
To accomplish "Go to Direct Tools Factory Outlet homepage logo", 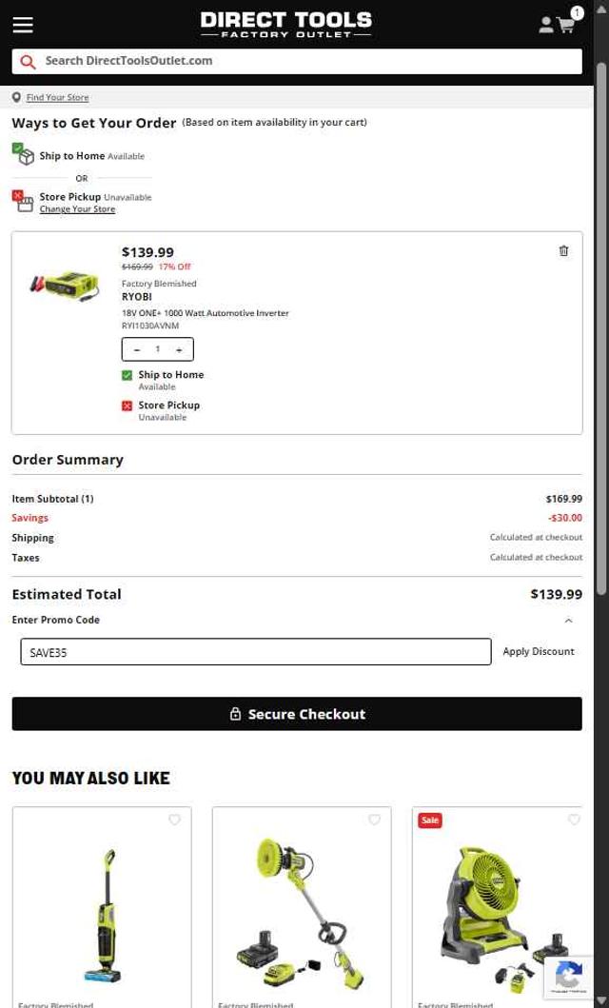I will click(286, 25).
